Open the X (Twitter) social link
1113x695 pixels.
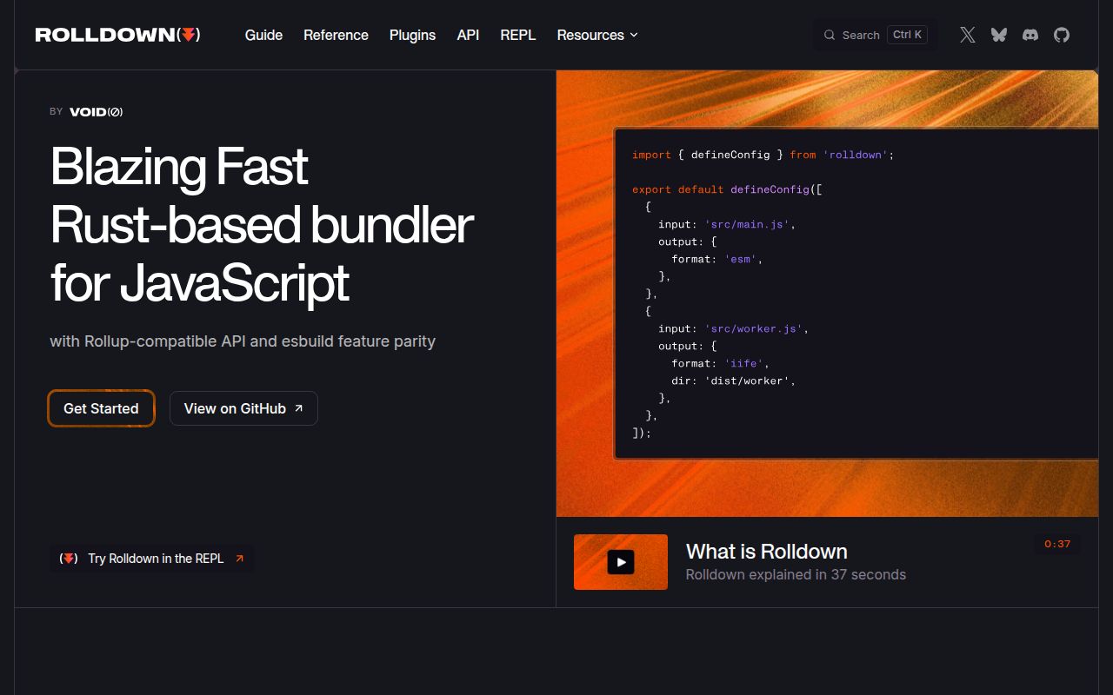968,35
